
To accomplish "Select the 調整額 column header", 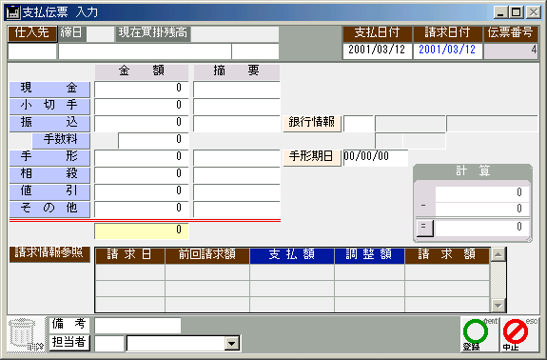I will coord(369,255).
